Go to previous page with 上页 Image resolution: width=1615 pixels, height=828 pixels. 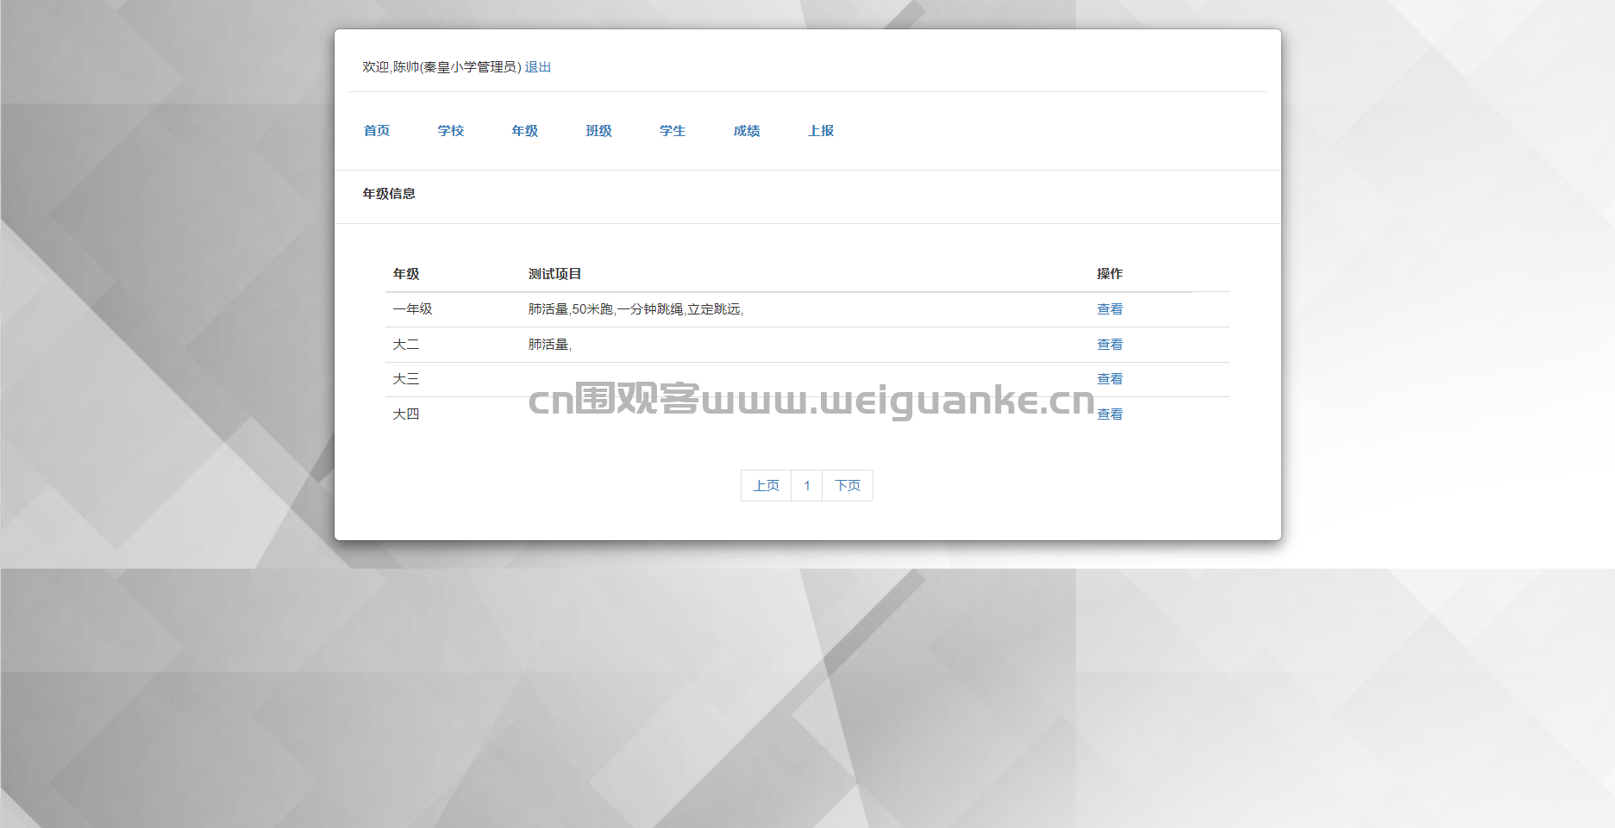(x=767, y=486)
